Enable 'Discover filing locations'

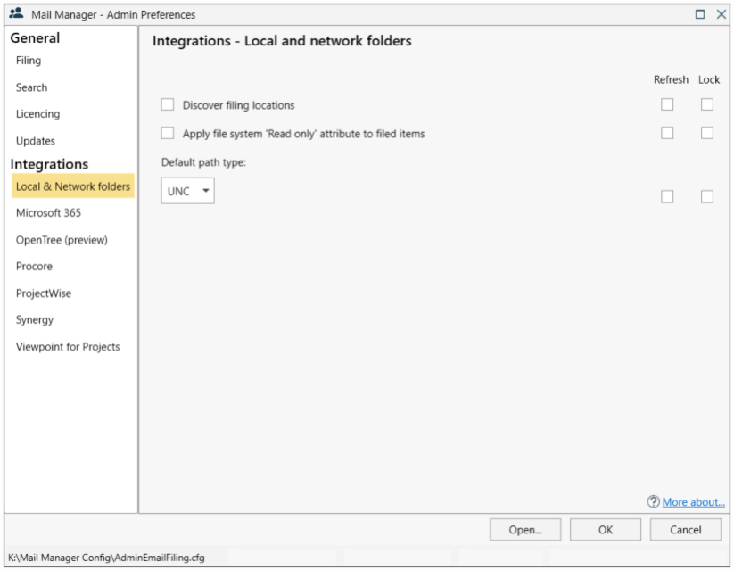coord(167,104)
